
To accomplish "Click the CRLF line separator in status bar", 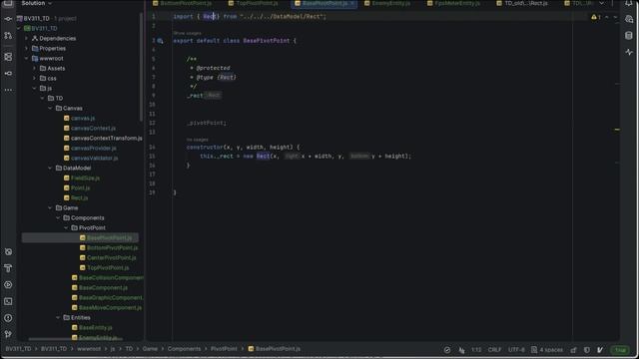I will coord(494,350).
